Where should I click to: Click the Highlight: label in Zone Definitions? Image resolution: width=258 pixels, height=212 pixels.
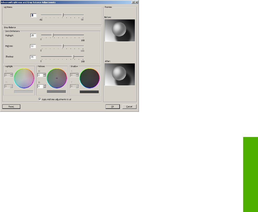(10, 35)
